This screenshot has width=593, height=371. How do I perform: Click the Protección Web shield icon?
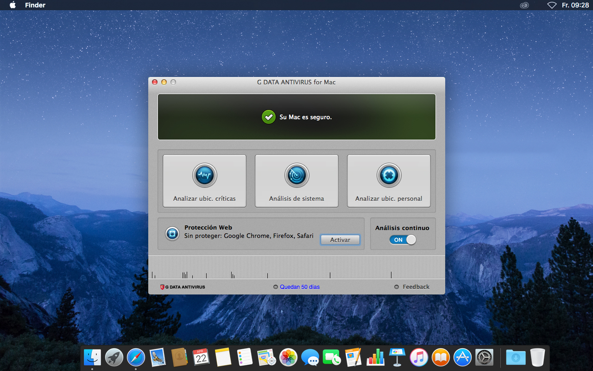coord(172,233)
